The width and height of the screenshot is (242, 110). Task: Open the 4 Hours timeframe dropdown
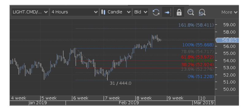tap(74, 12)
